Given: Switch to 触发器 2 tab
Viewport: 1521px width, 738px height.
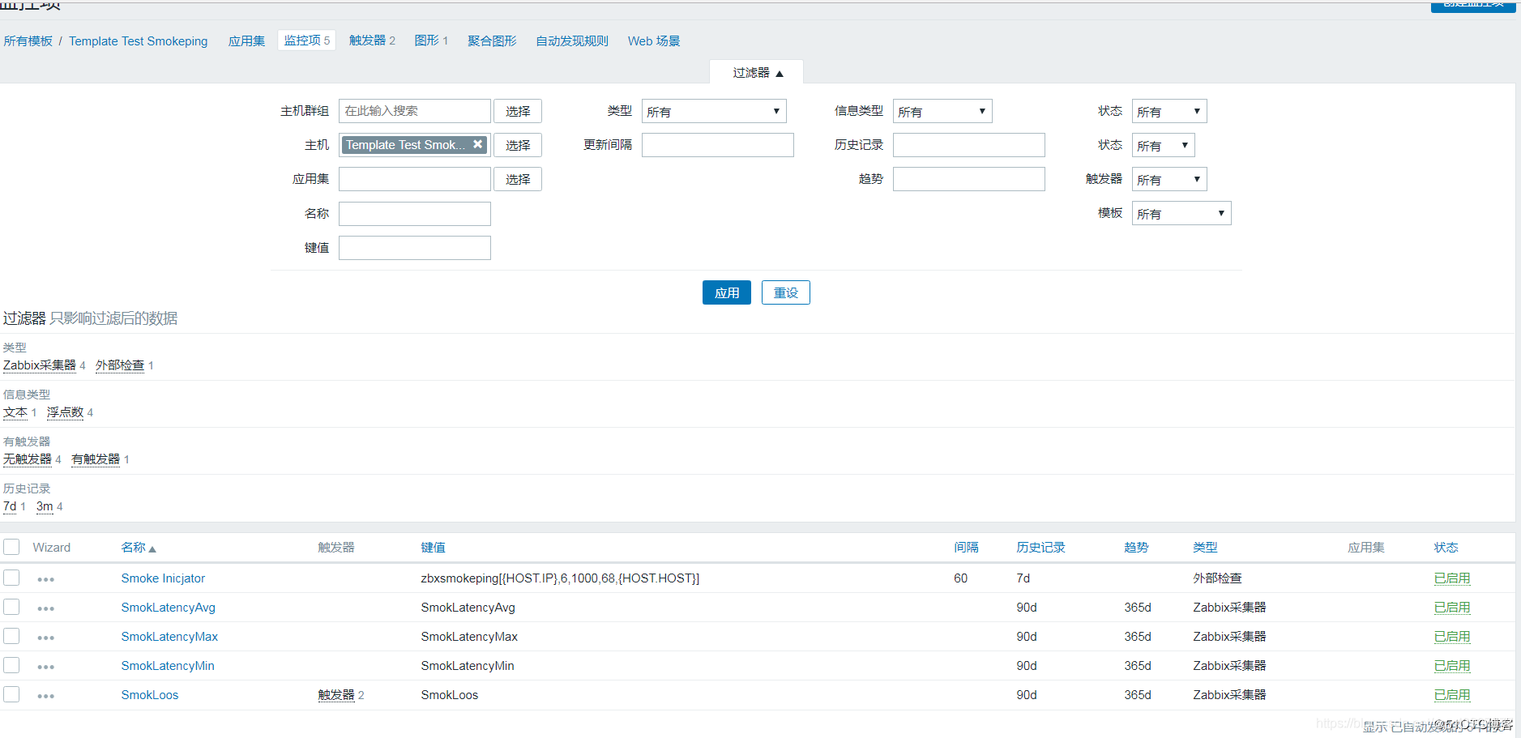Looking at the screenshot, I should [x=372, y=41].
